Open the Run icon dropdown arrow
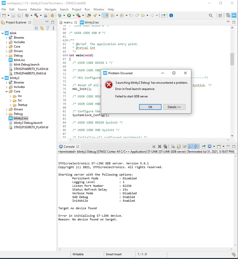 click(x=73, y=16)
